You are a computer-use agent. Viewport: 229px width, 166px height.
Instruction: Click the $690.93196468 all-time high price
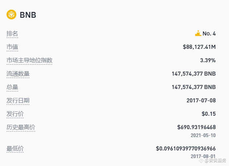(196, 127)
